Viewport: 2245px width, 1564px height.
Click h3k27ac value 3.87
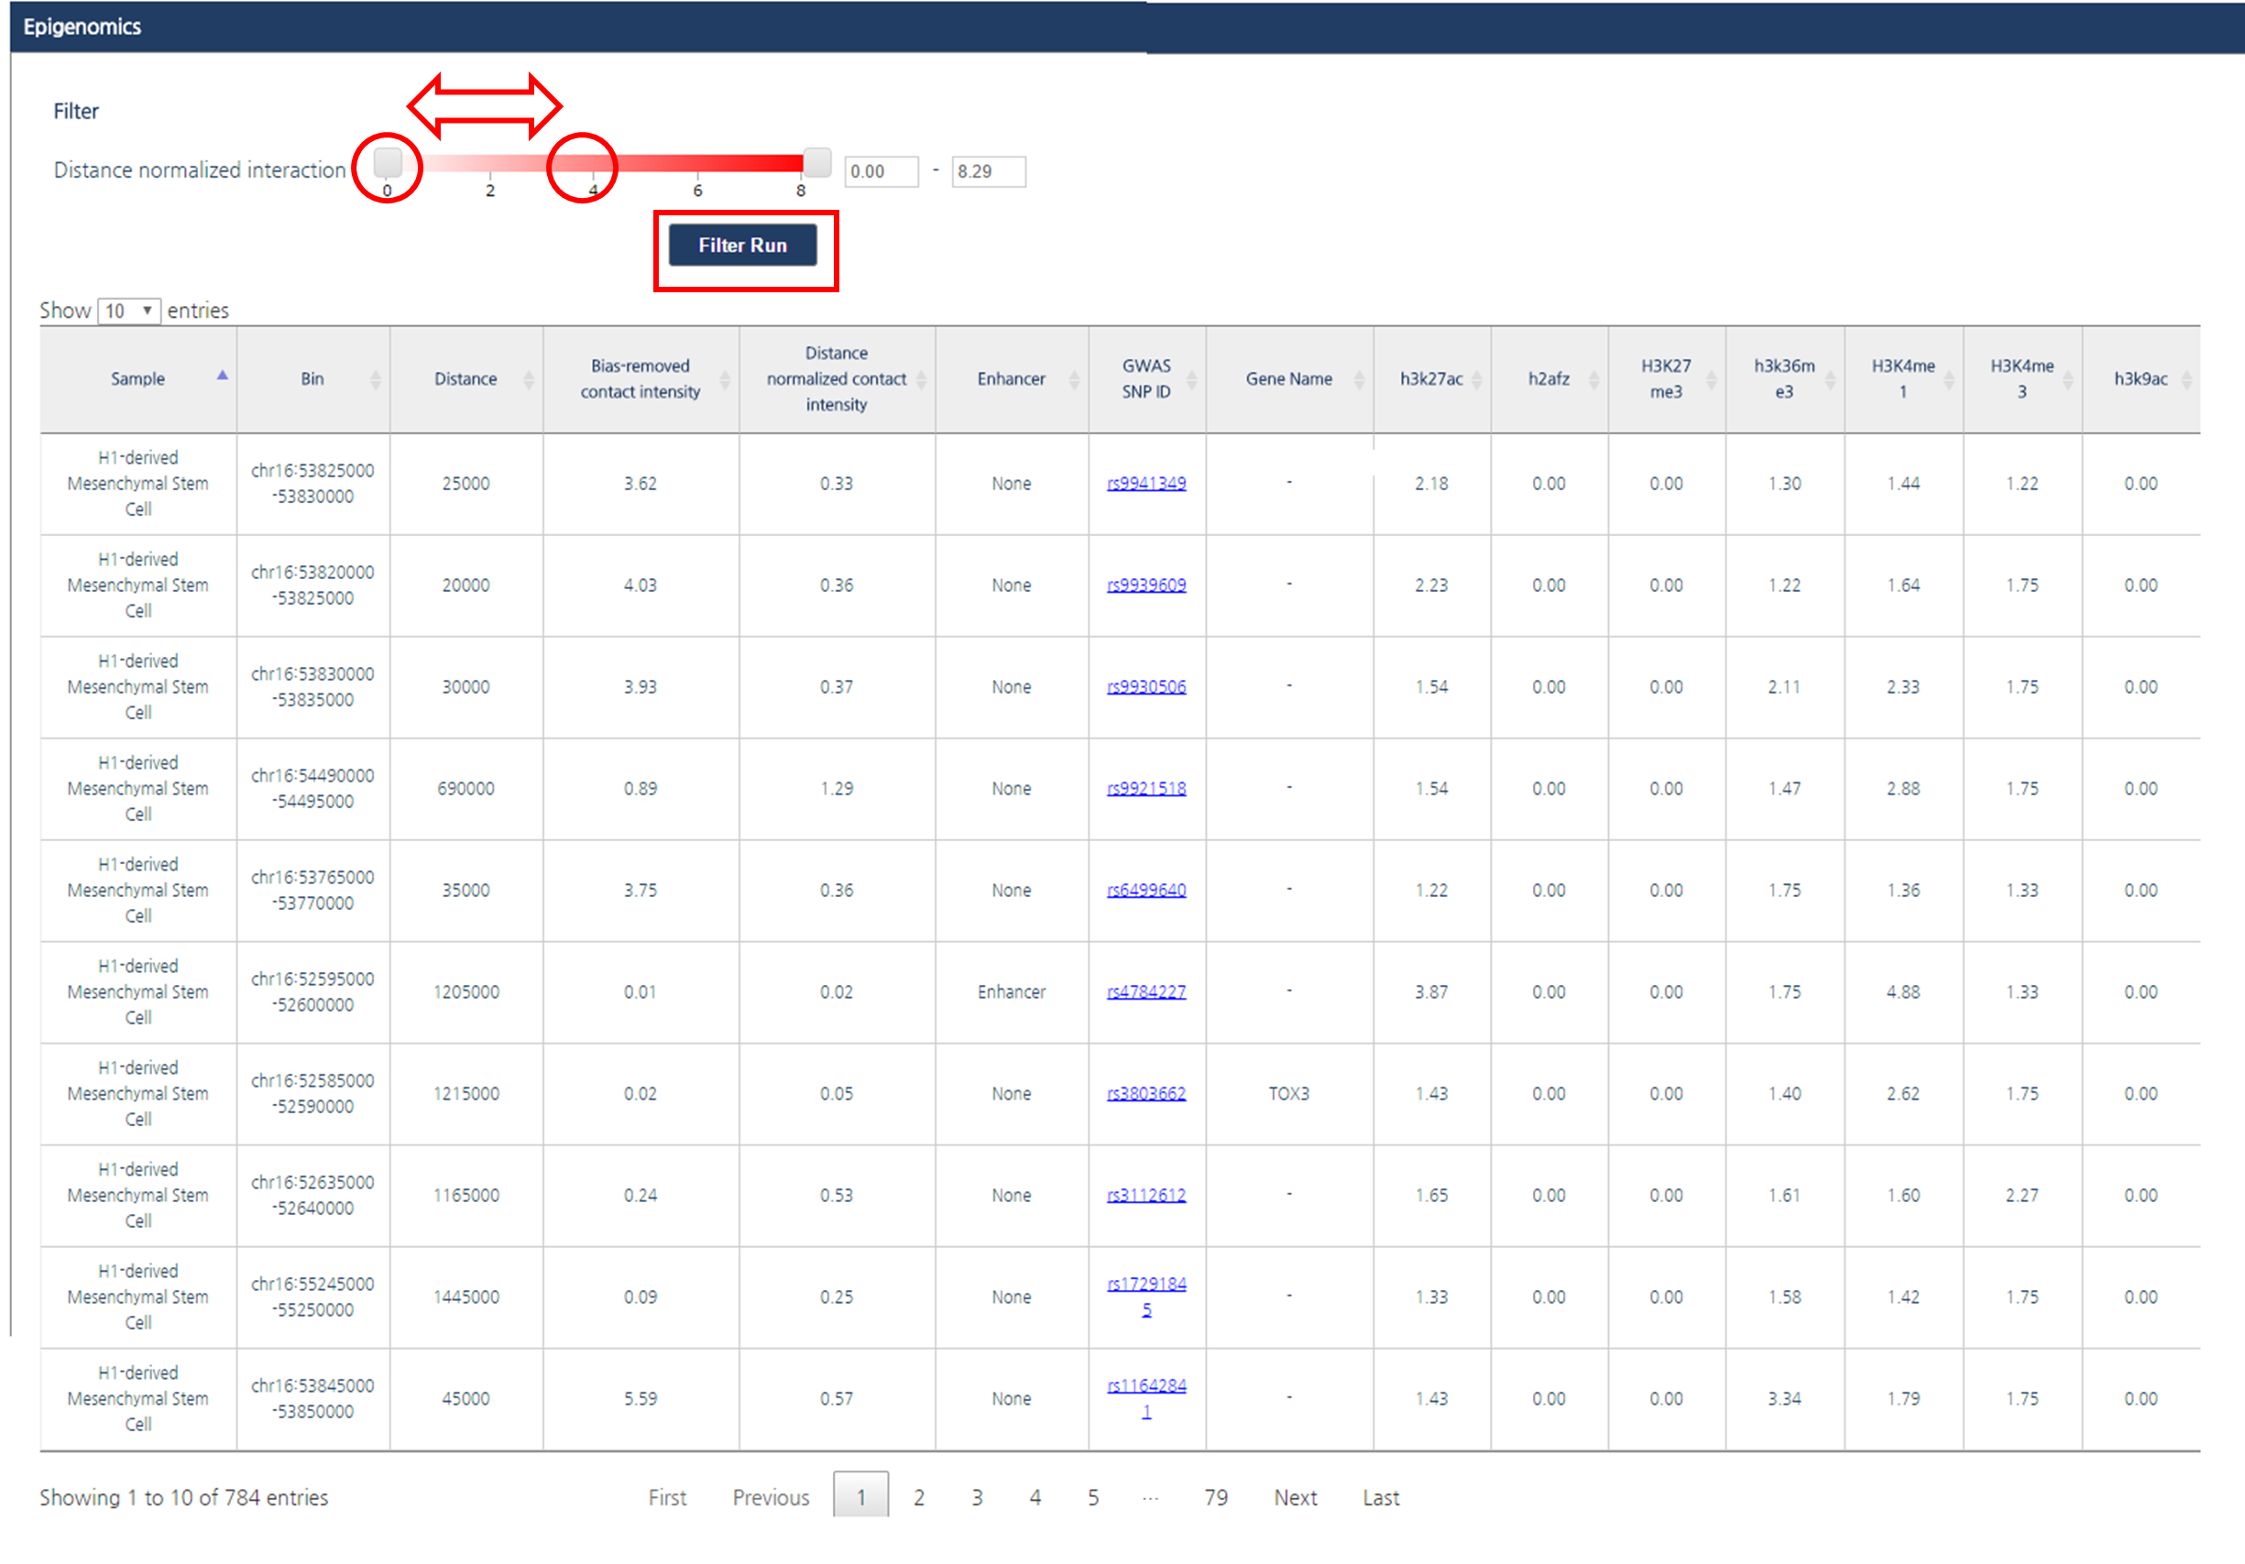(x=1432, y=991)
